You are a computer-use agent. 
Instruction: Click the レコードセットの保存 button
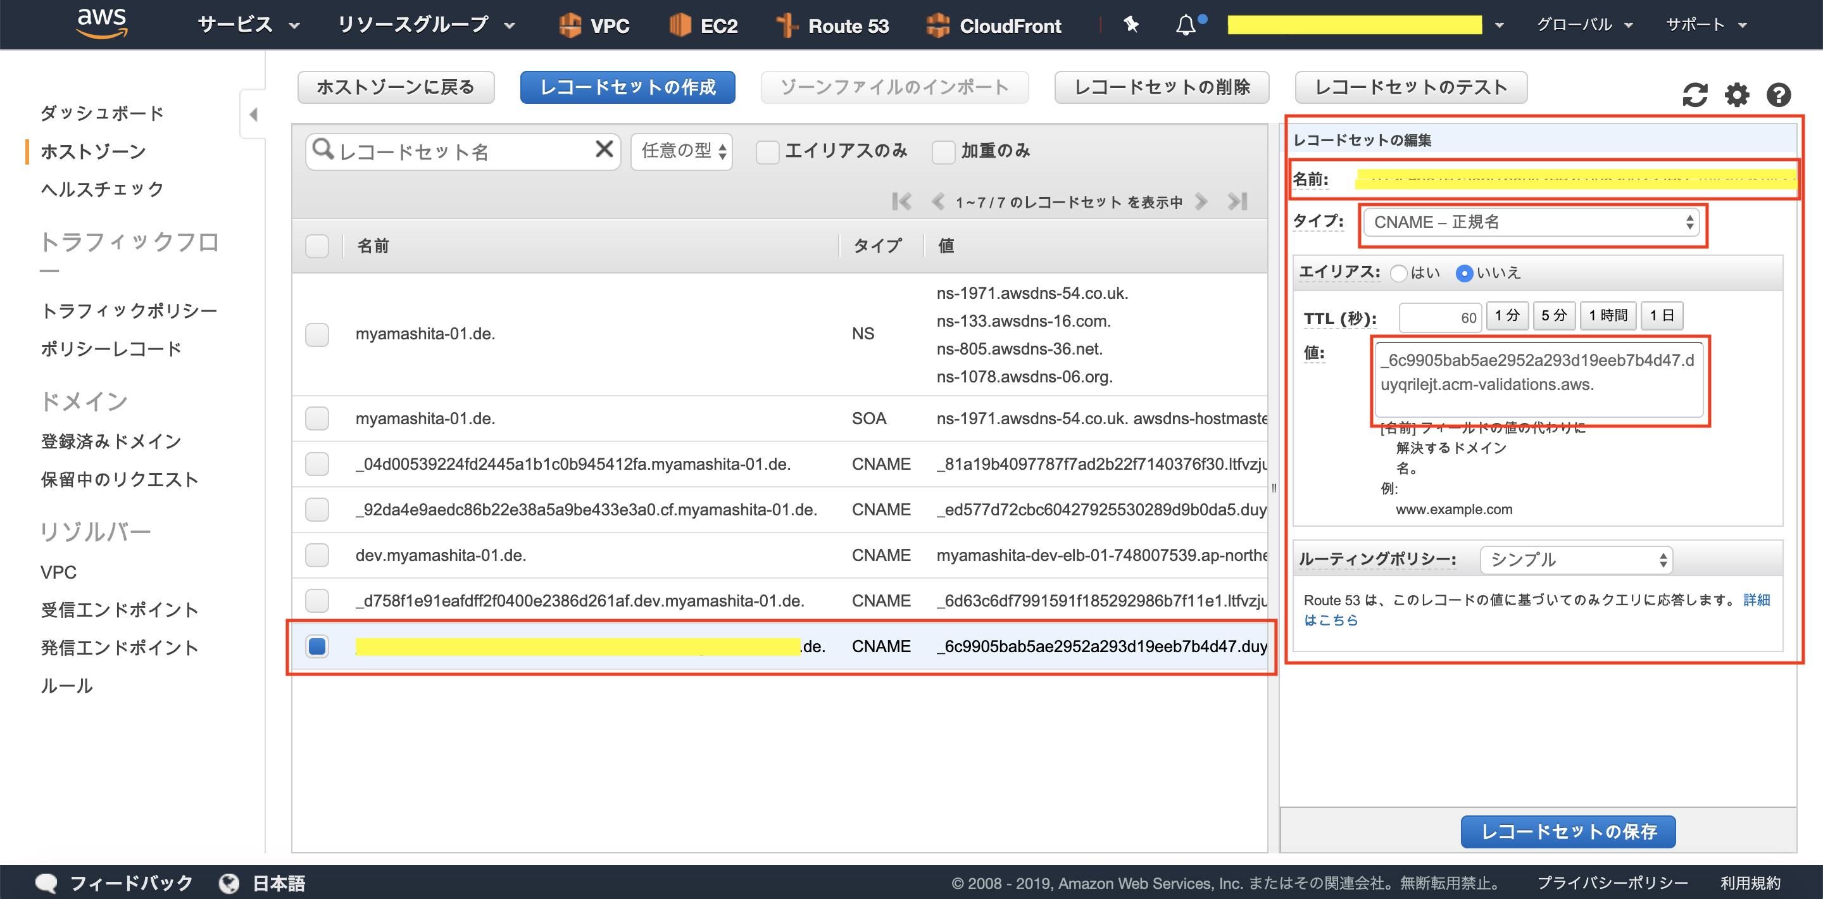click(x=1569, y=832)
